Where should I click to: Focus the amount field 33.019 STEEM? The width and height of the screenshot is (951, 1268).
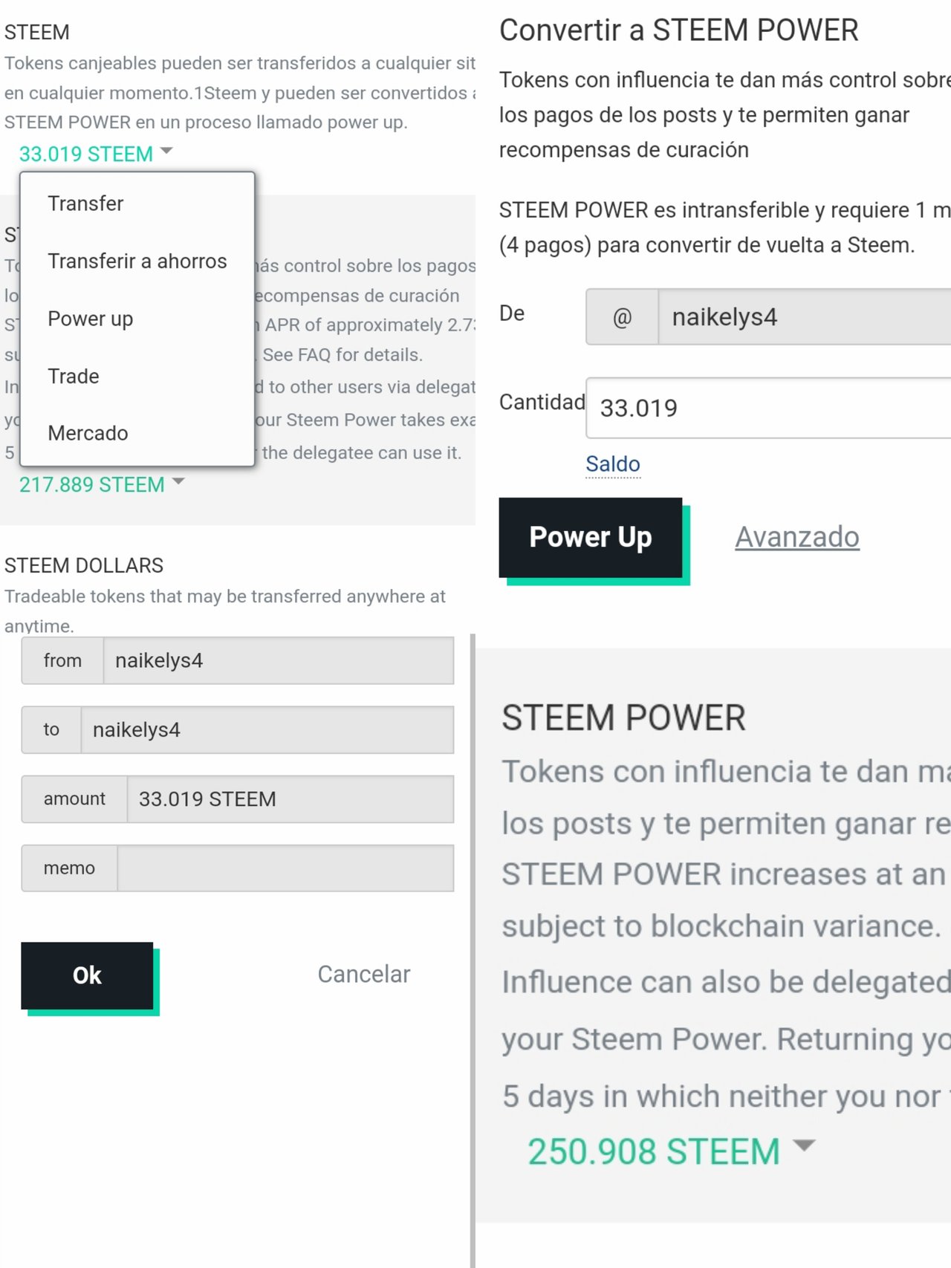291,799
